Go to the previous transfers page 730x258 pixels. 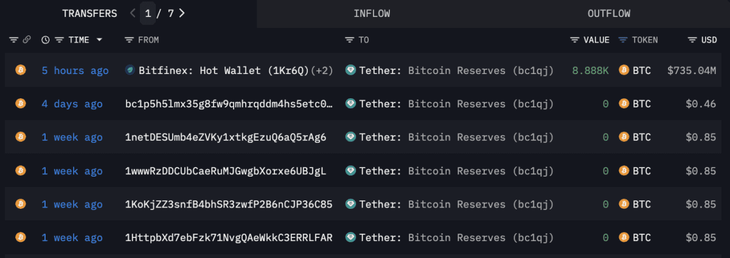[x=133, y=13]
